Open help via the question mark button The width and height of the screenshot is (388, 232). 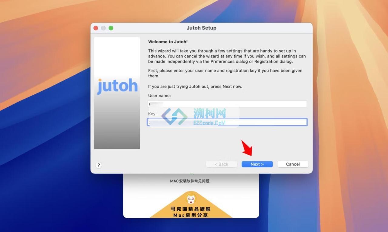tap(99, 165)
